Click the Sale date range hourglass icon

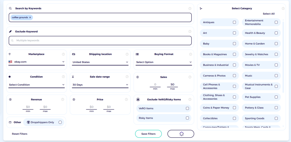73,77
